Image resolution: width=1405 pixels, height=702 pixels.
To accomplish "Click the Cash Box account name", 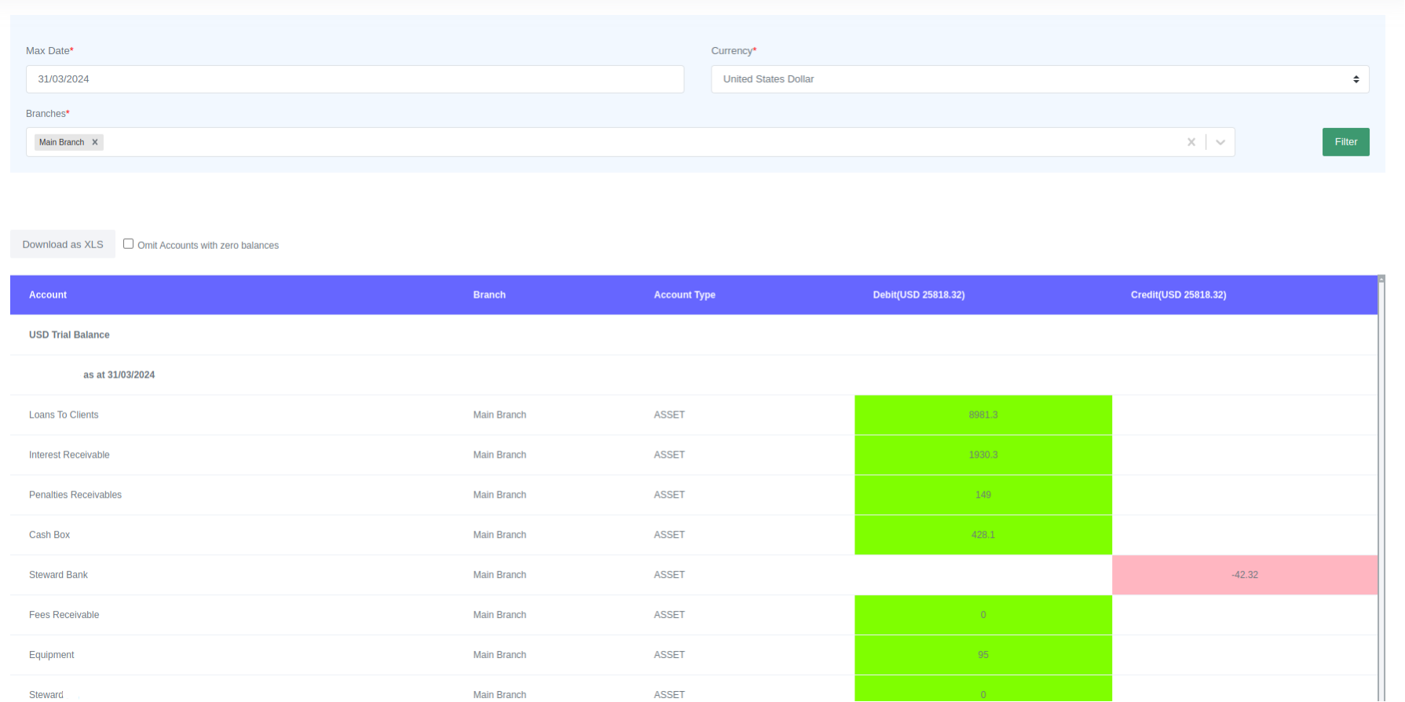I will pos(49,535).
